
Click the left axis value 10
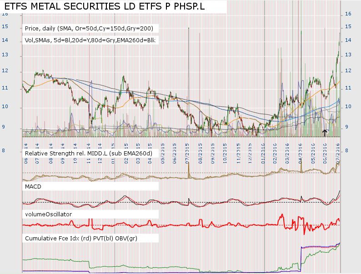pos(5,106)
